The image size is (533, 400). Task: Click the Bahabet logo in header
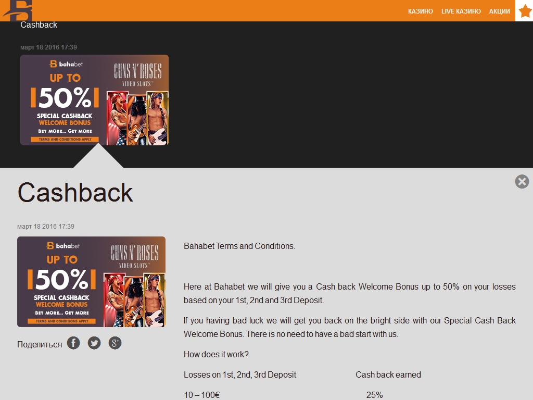18,10
